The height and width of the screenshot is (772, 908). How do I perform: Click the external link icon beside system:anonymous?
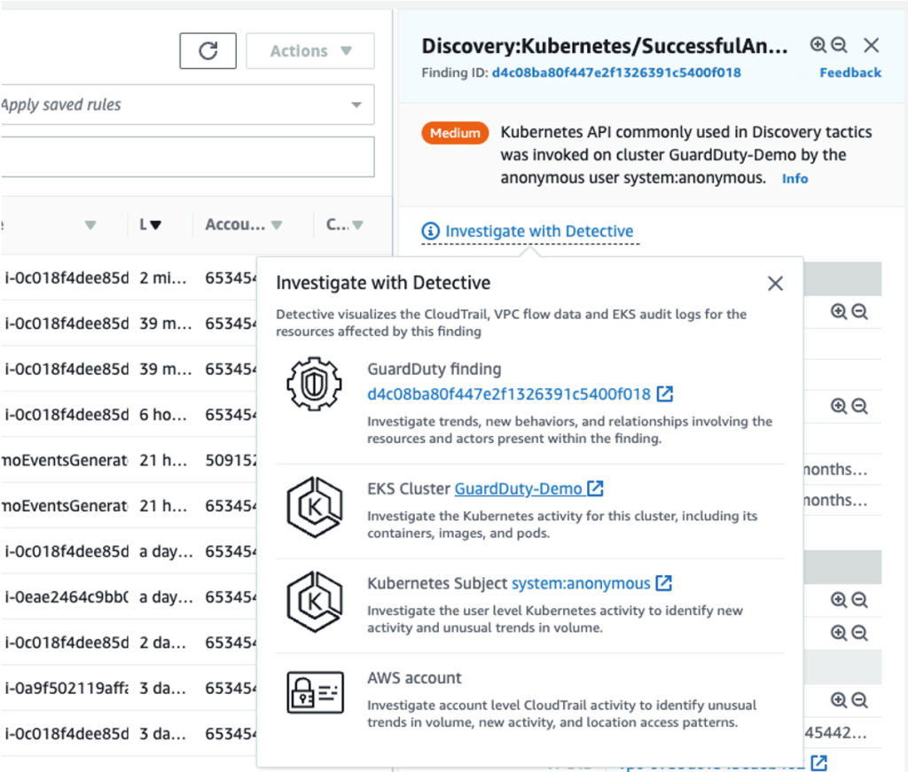pyautogui.click(x=662, y=583)
